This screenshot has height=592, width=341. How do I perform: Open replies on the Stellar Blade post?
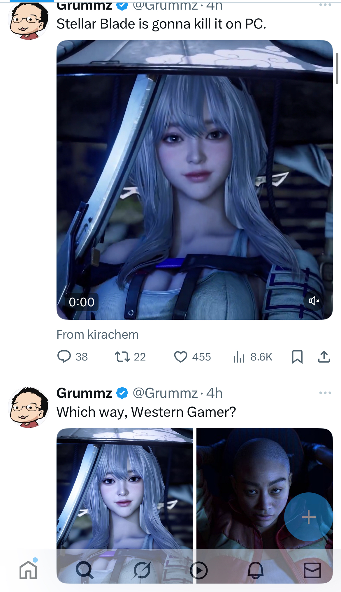tap(73, 357)
